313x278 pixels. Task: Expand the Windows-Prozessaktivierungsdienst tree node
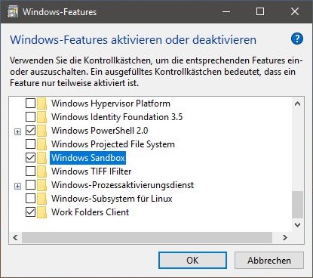tap(17, 186)
